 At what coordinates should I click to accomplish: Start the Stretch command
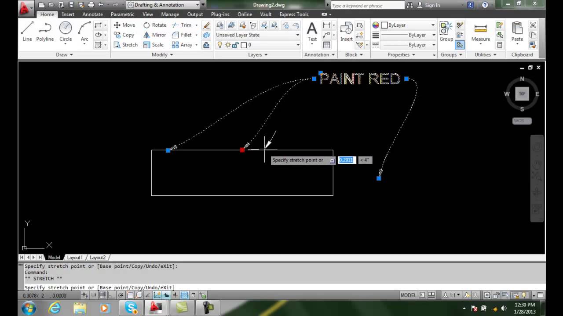coord(125,45)
